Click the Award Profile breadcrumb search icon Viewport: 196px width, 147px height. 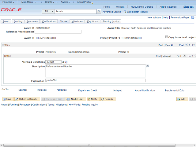(x=92, y=3)
